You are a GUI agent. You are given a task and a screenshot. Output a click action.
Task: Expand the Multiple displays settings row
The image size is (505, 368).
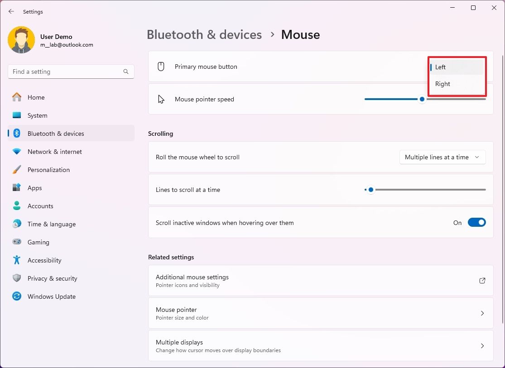482,345
